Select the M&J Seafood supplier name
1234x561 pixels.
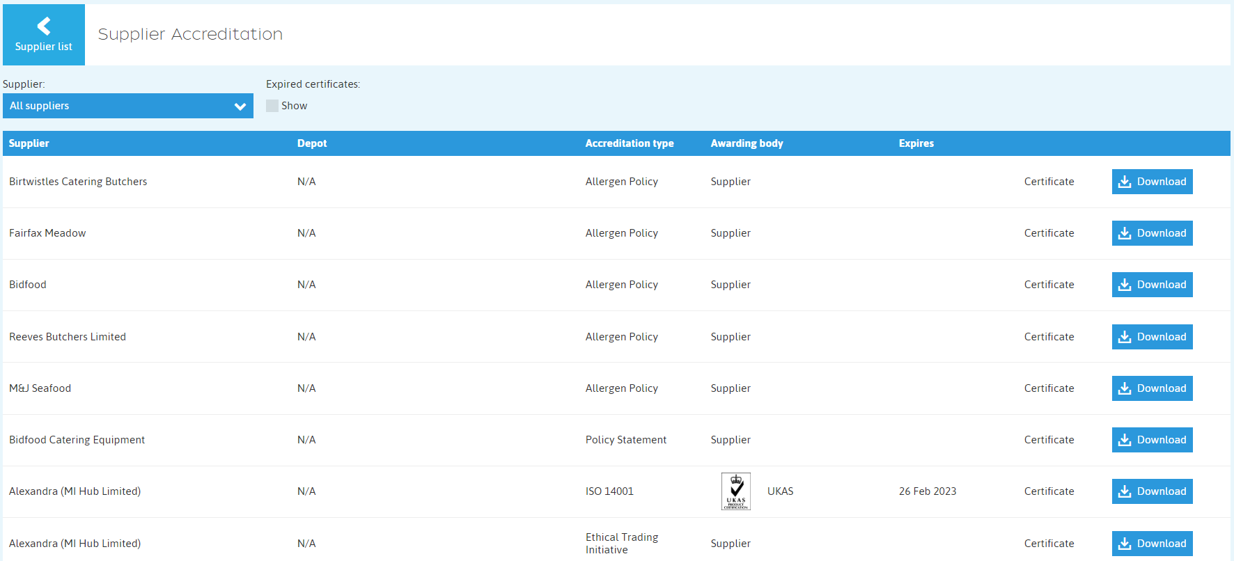pyautogui.click(x=40, y=388)
